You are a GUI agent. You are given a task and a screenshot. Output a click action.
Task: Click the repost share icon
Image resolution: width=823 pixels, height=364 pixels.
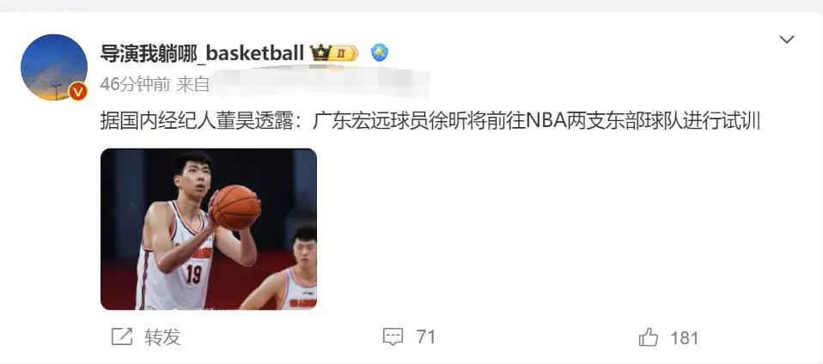click(122, 337)
